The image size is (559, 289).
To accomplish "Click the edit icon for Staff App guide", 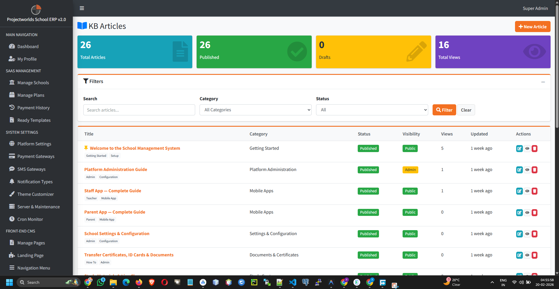I will pyautogui.click(x=519, y=191).
